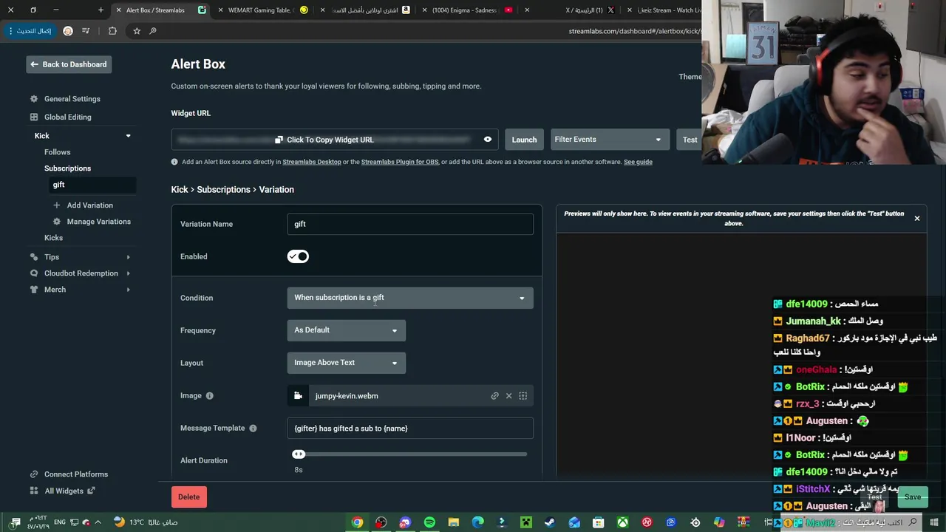Click the Message Template text field
This screenshot has height=532, width=946.
[410, 429]
